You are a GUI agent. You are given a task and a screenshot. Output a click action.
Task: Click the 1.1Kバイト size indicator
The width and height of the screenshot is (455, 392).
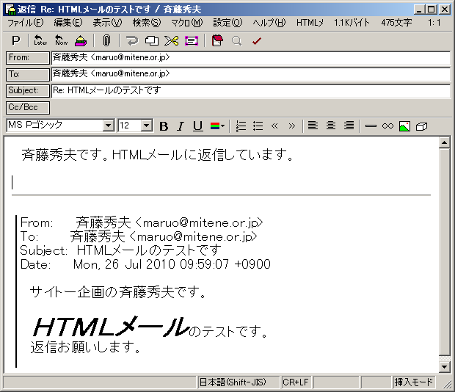(x=352, y=23)
